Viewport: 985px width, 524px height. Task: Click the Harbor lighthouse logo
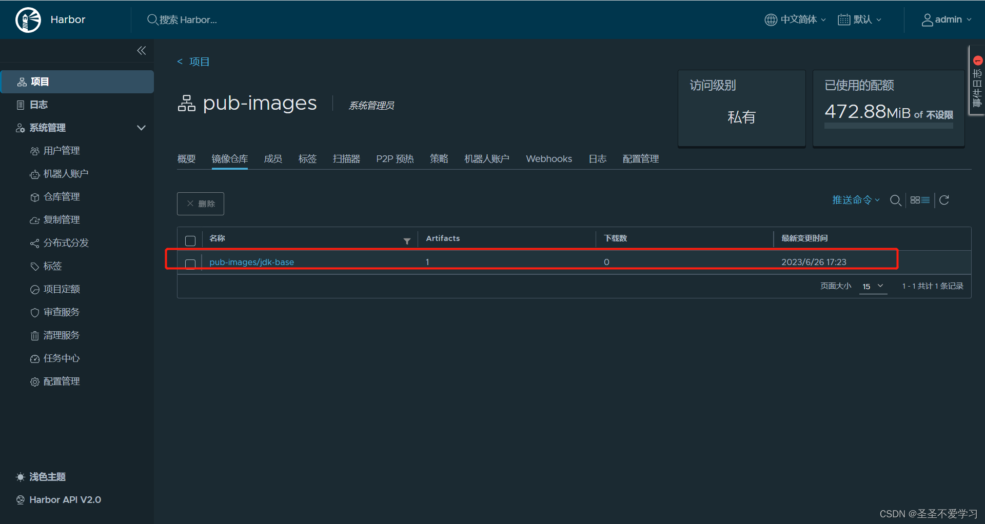point(28,20)
